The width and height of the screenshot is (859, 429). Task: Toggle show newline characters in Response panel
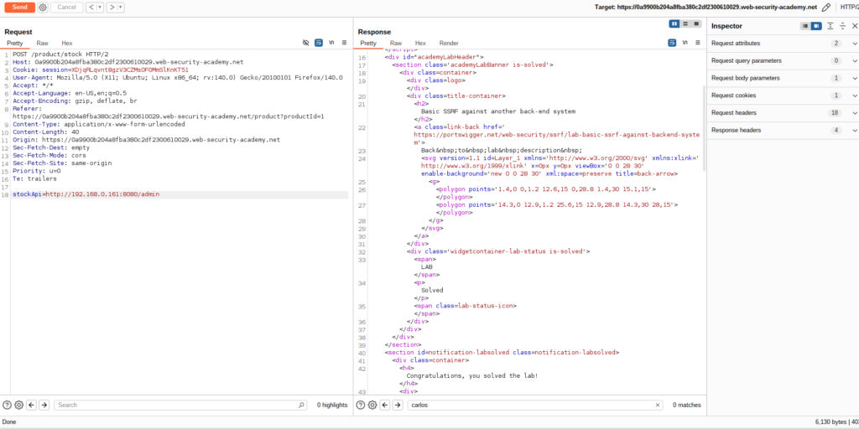coord(685,43)
